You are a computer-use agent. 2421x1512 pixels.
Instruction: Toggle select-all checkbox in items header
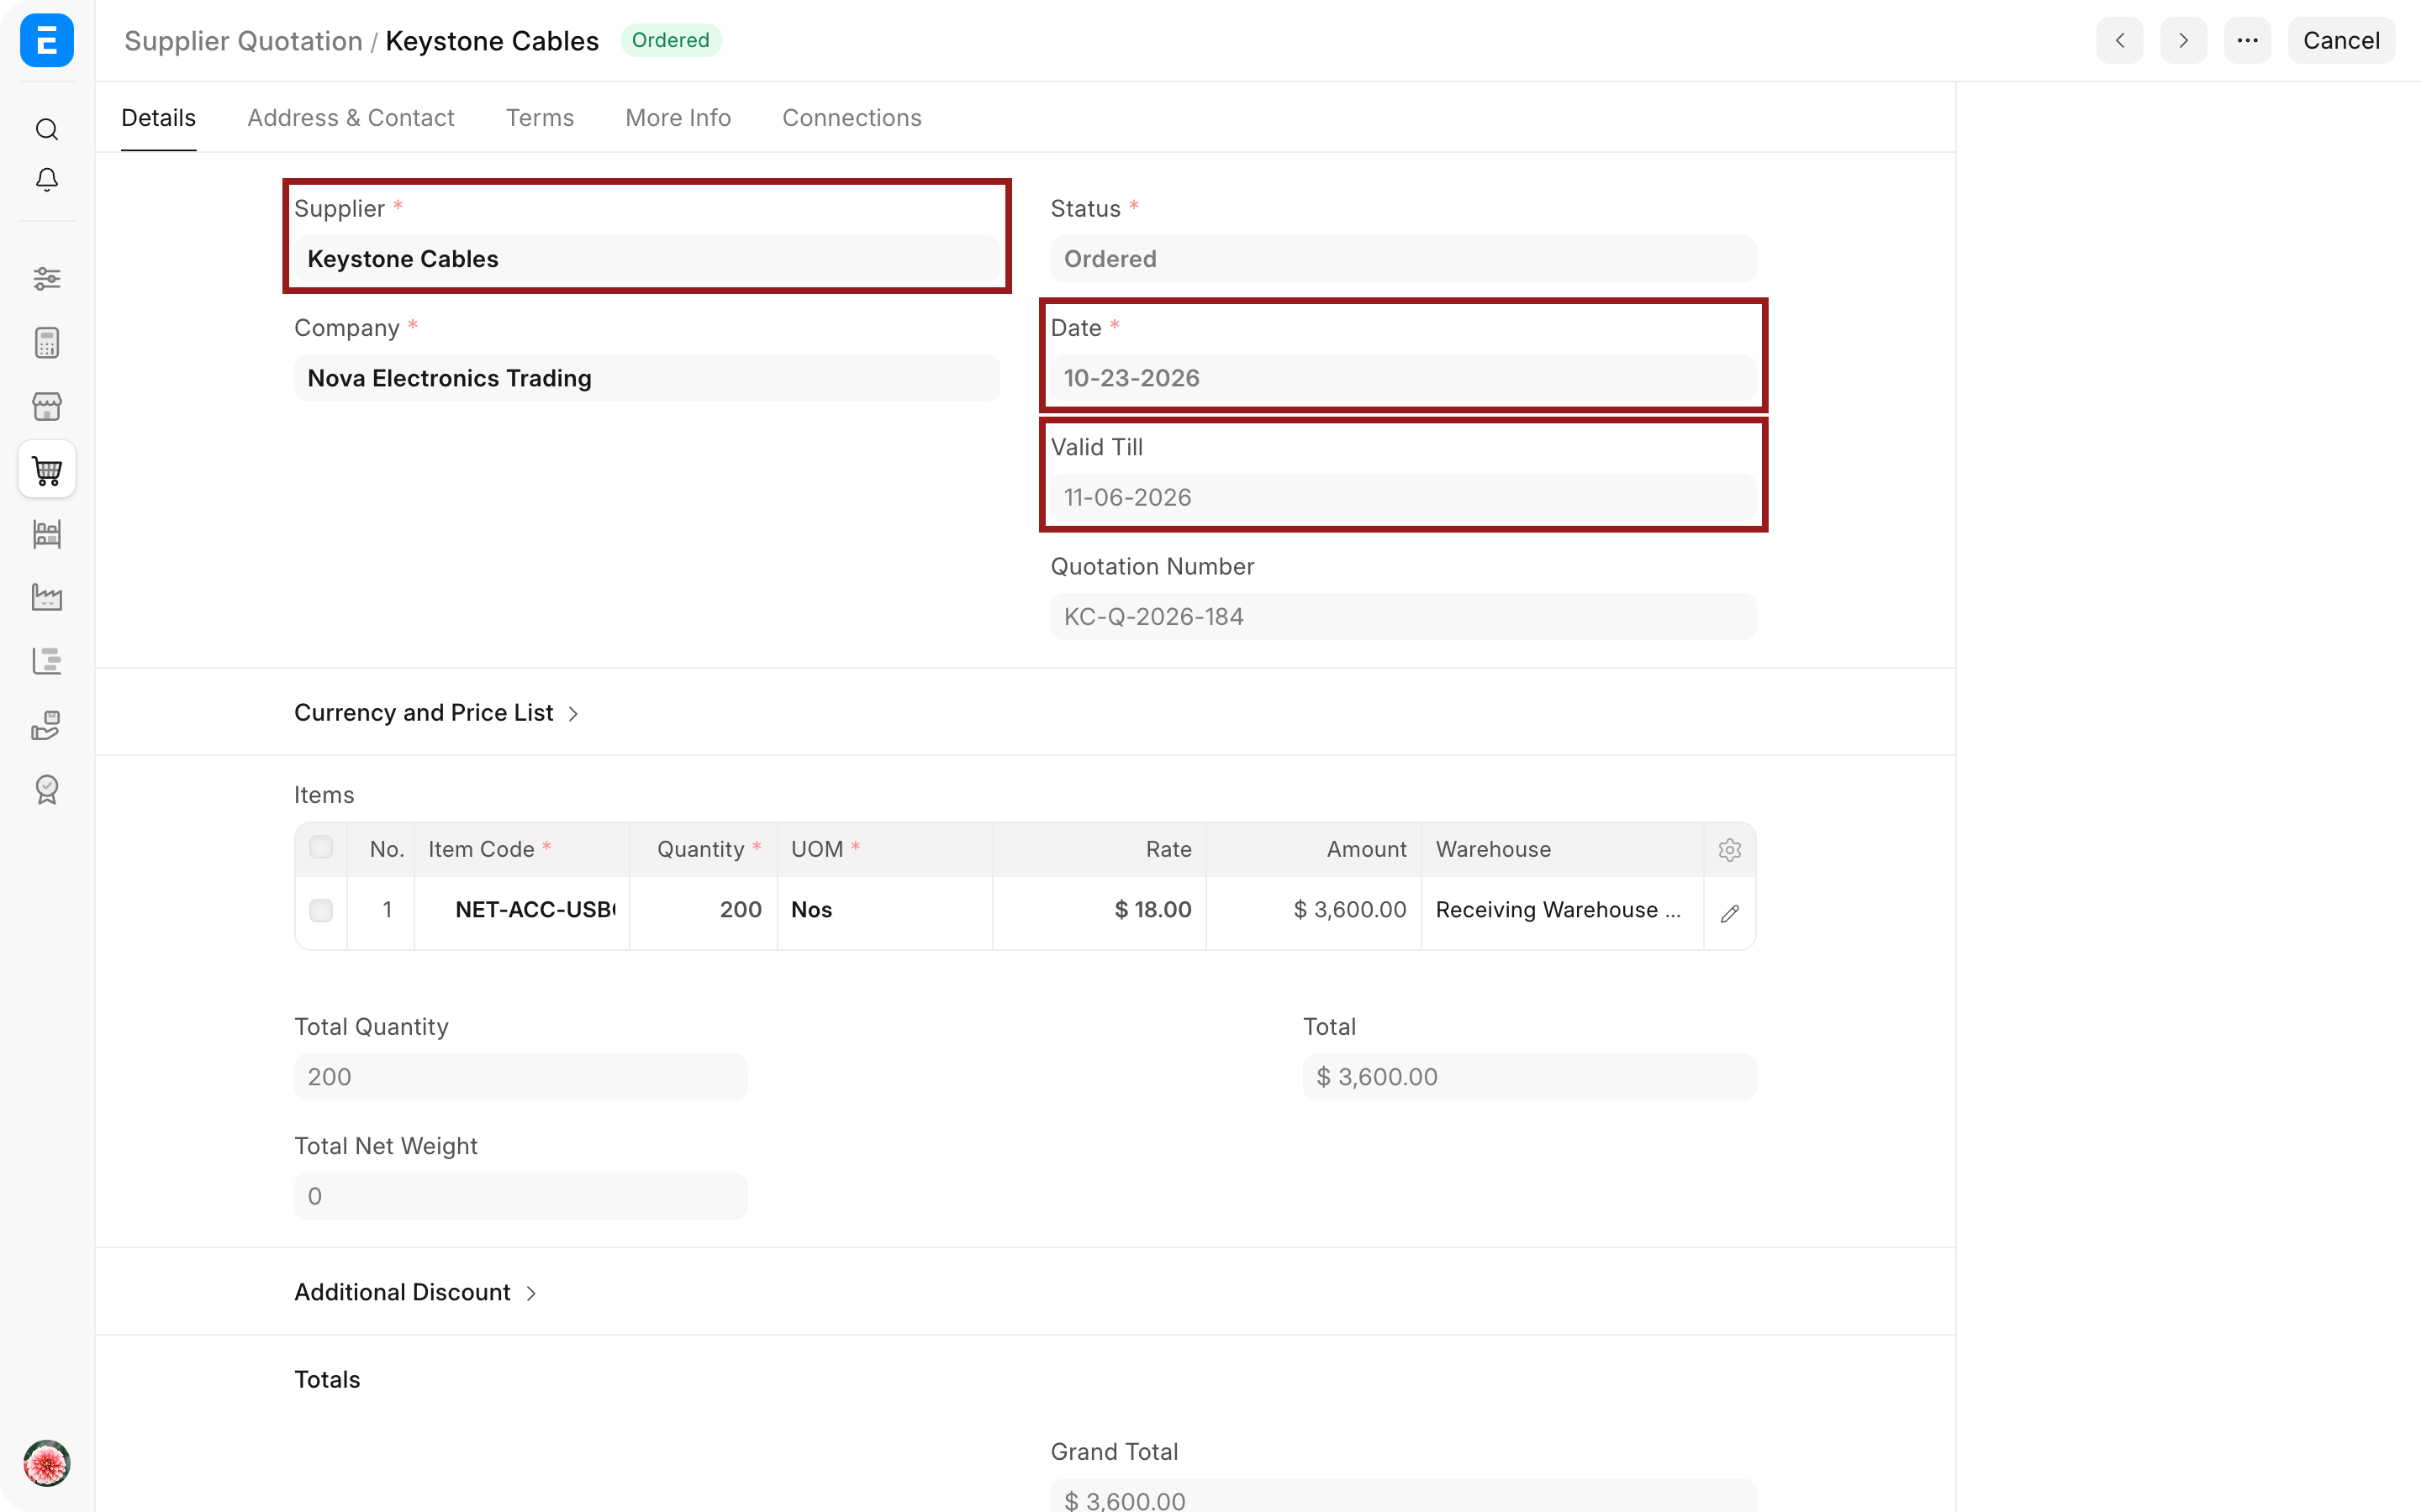tap(321, 847)
